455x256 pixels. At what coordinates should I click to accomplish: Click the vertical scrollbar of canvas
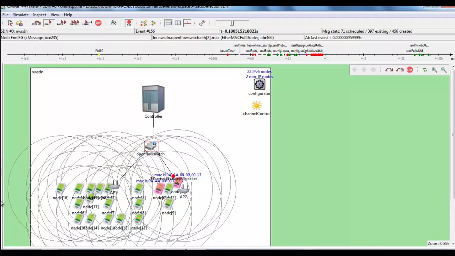click(453, 134)
